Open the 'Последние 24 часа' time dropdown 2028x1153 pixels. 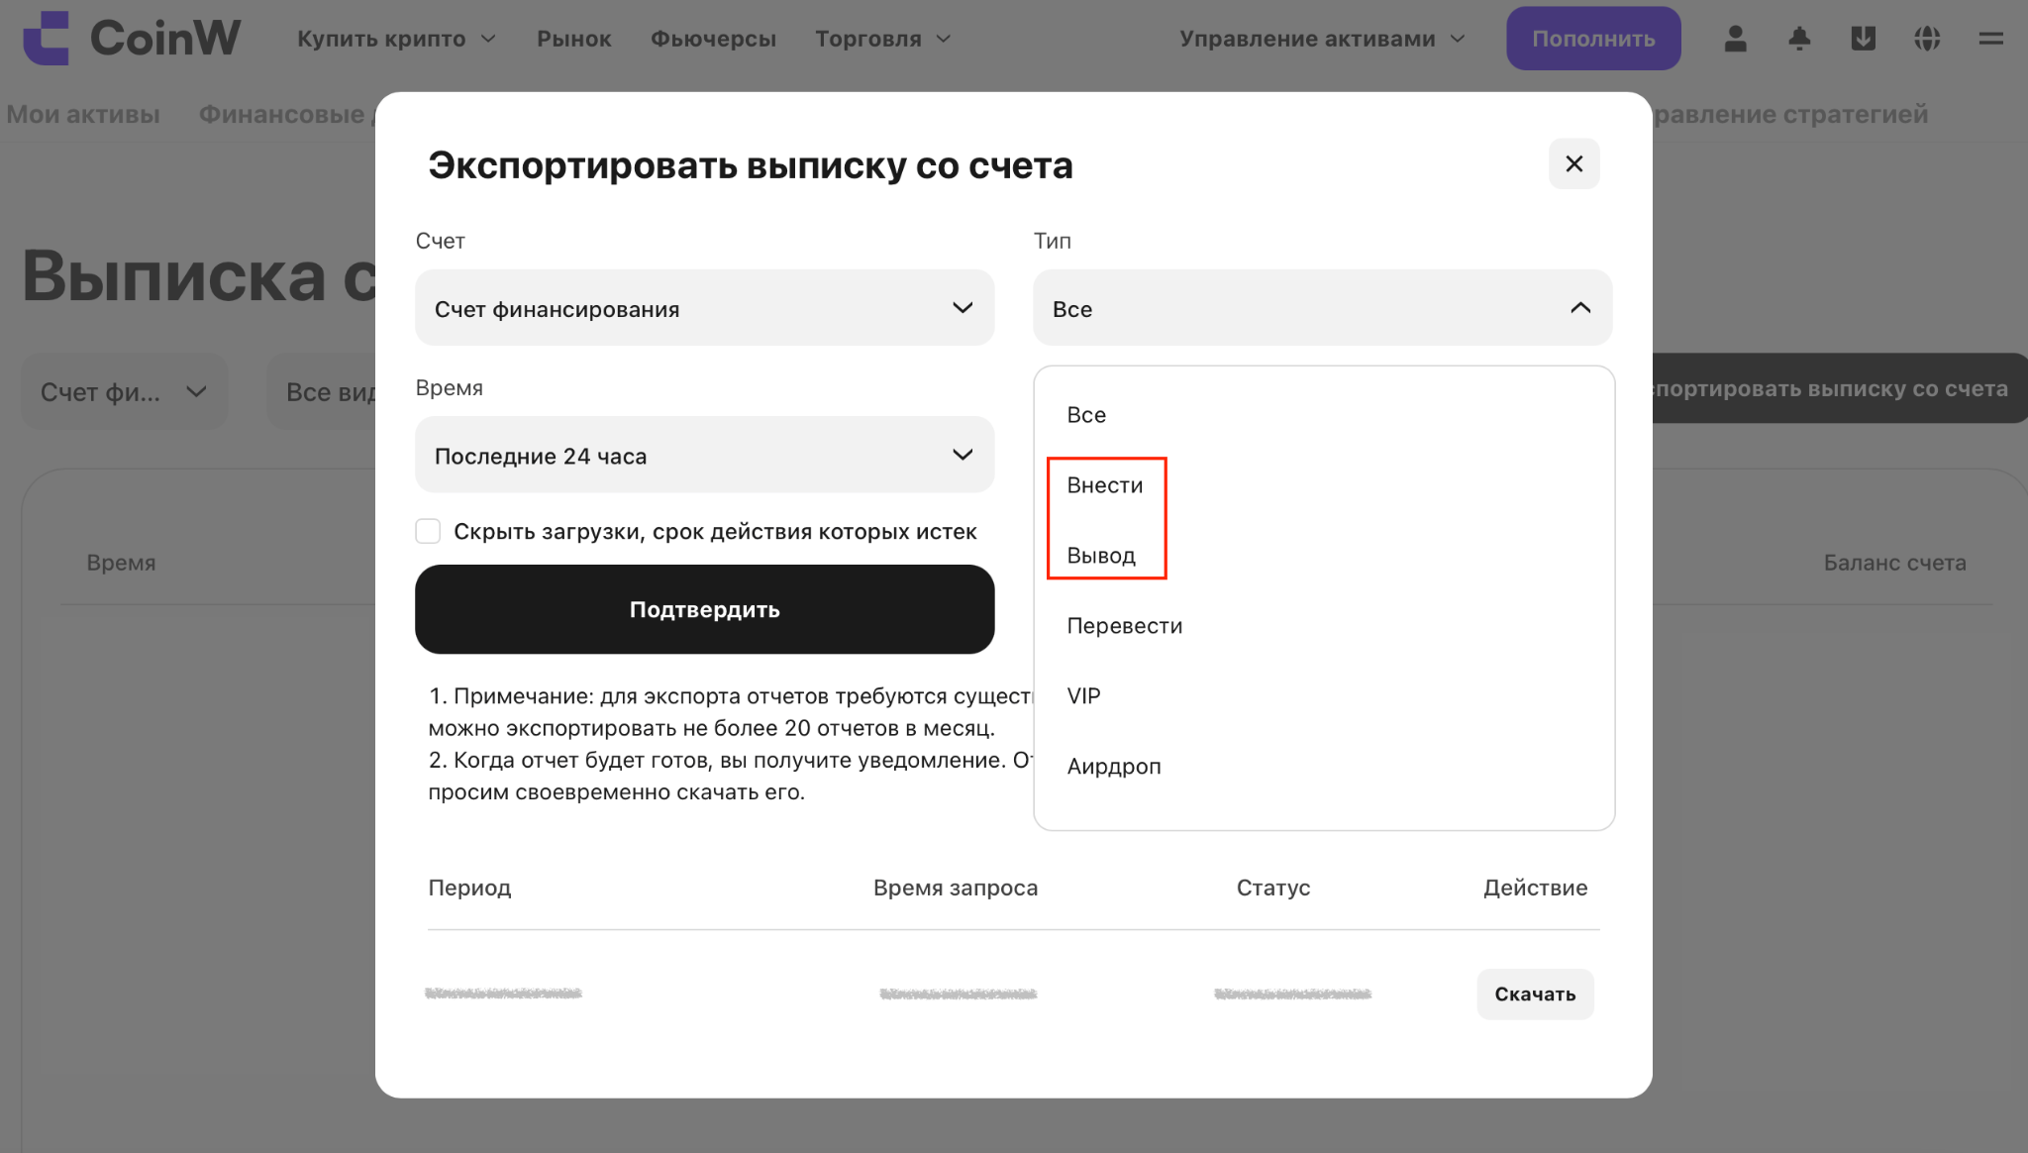tap(704, 455)
